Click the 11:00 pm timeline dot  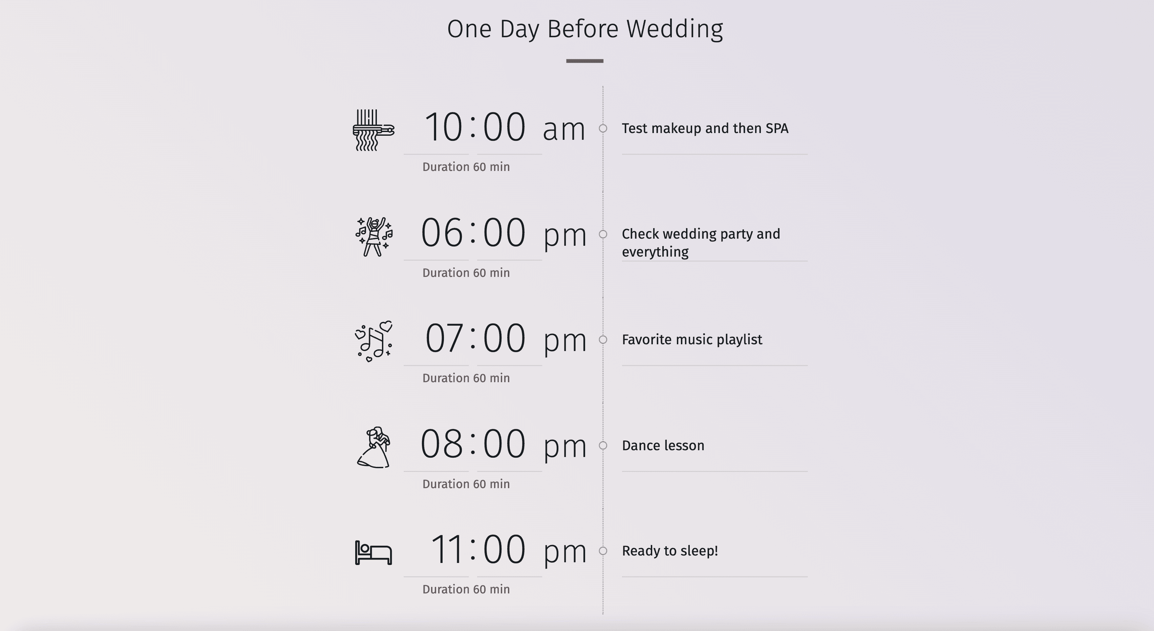coord(603,552)
